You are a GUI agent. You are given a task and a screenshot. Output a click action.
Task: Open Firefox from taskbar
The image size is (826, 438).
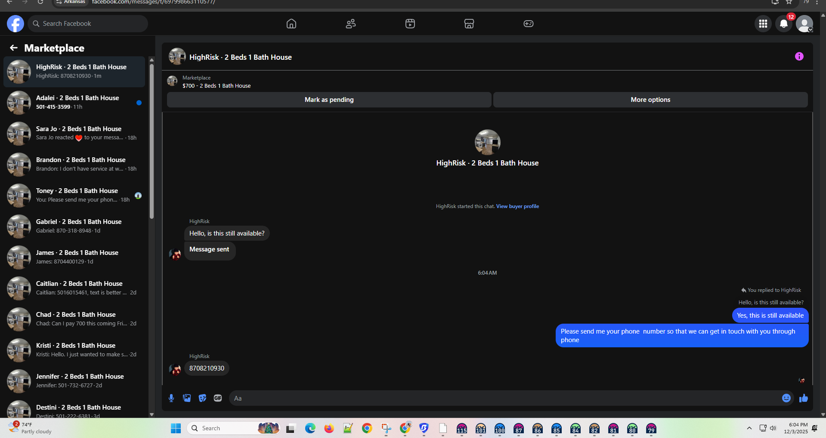329,428
